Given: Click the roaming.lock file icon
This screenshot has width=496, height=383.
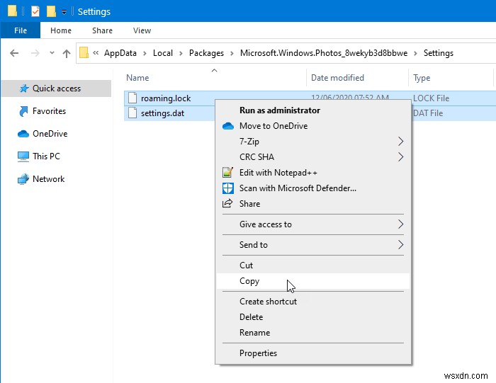Looking at the screenshot, I should click(133, 98).
